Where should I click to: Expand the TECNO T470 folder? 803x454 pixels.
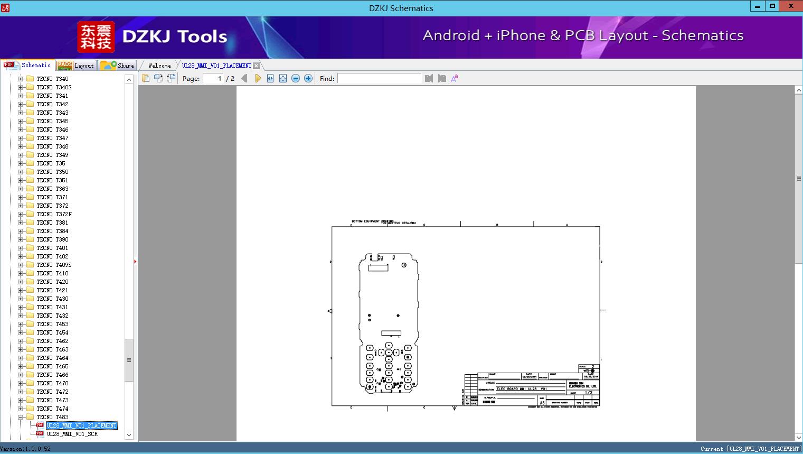[x=21, y=383]
